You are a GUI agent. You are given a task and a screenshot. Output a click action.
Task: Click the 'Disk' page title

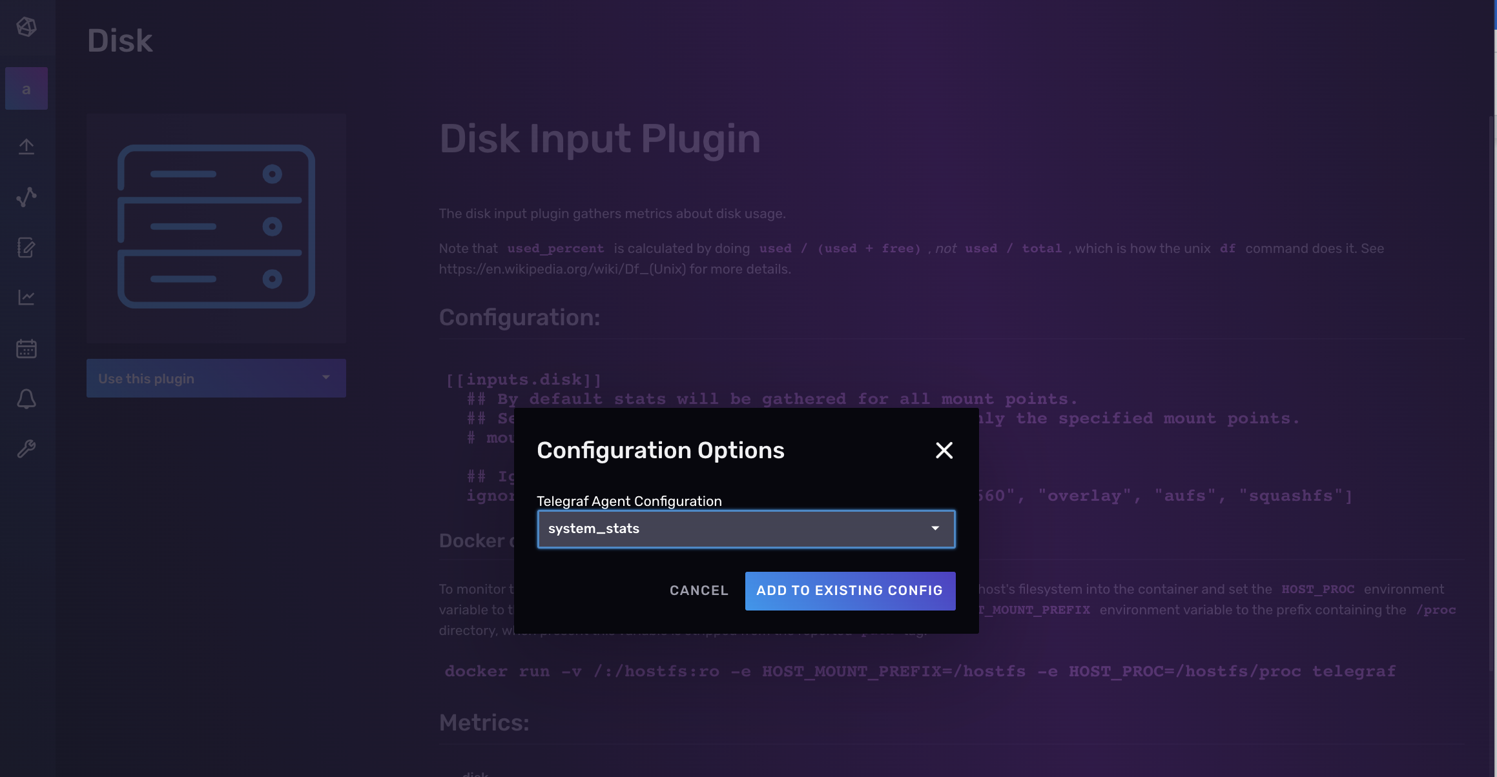coord(120,41)
